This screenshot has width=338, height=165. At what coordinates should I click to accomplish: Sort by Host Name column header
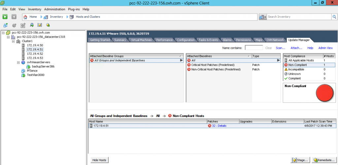[x=148, y=122]
